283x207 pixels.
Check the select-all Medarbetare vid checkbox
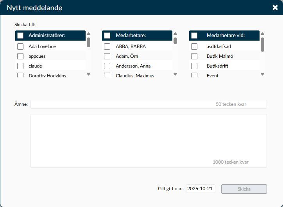pyautogui.click(x=194, y=36)
